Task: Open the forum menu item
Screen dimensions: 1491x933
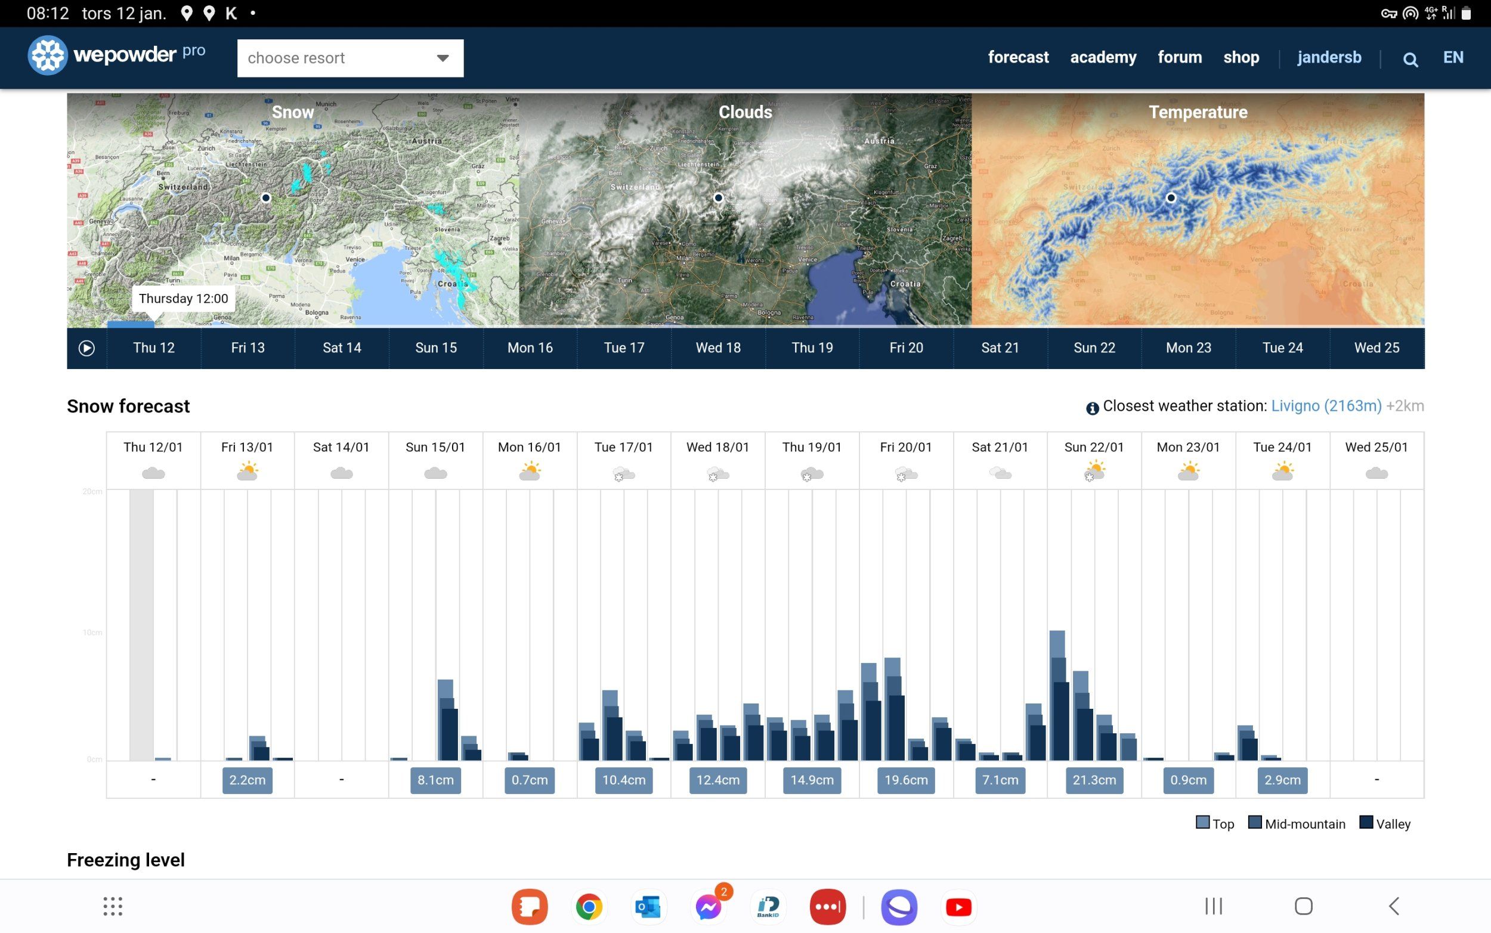Action: [x=1178, y=57]
